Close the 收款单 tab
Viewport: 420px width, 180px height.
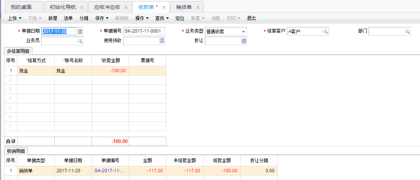click(x=164, y=7)
